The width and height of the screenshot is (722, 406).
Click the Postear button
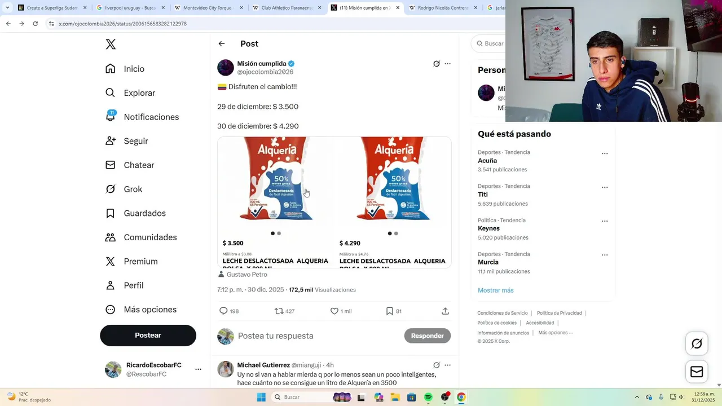(x=148, y=335)
